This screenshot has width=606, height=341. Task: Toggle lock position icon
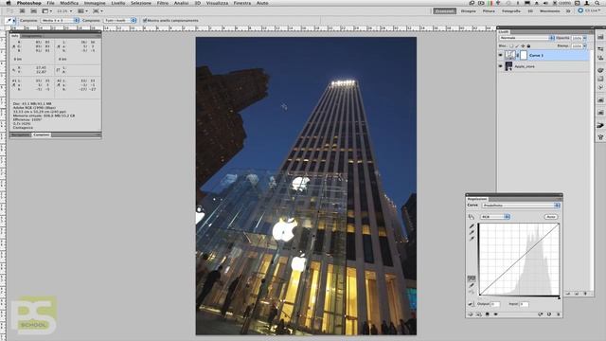[x=523, y=46]
